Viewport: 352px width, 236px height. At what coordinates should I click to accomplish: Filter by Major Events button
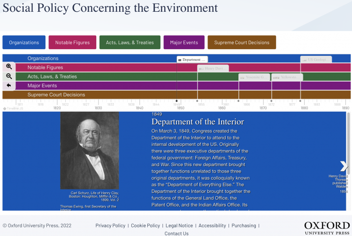click(x=184, y=42)
